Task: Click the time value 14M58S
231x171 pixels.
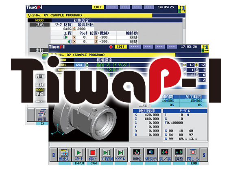Action: 168,101
